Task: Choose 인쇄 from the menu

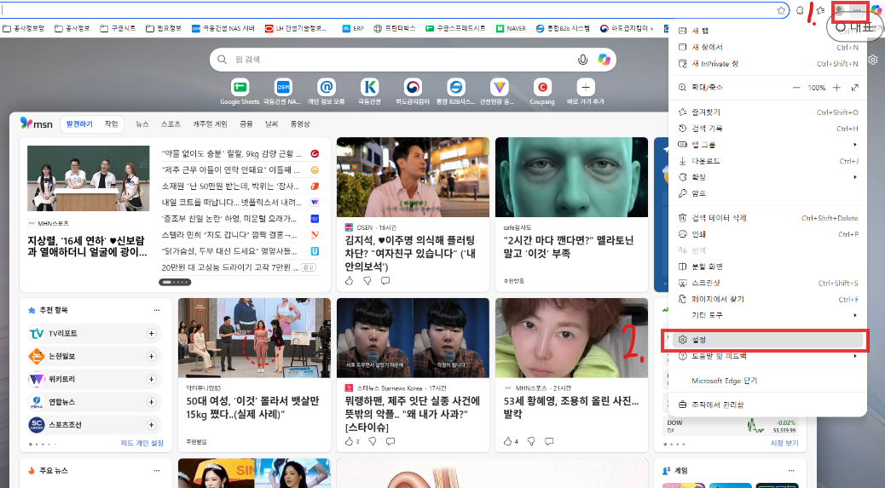Action: pyautogui.click(x=767, y=234)
